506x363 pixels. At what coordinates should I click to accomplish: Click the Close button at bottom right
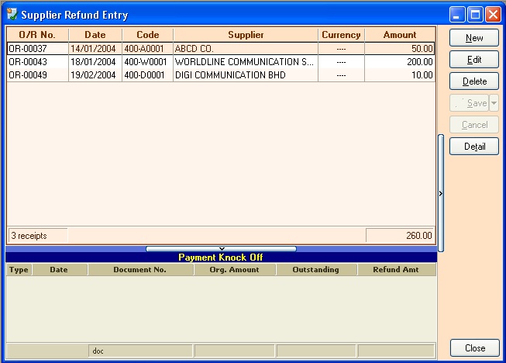pyautogui.click(x=475, y=347)
